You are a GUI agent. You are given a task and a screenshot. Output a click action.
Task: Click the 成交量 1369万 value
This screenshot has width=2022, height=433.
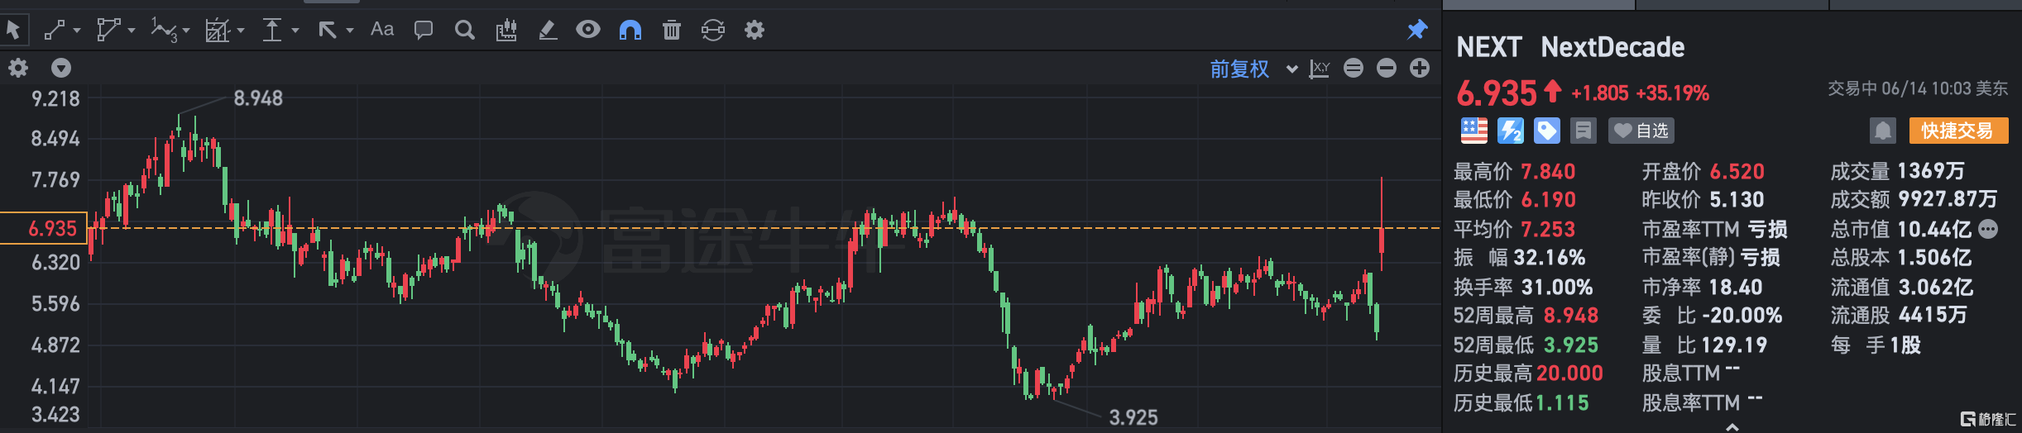pyautogui.click(x=1931, y=171)
